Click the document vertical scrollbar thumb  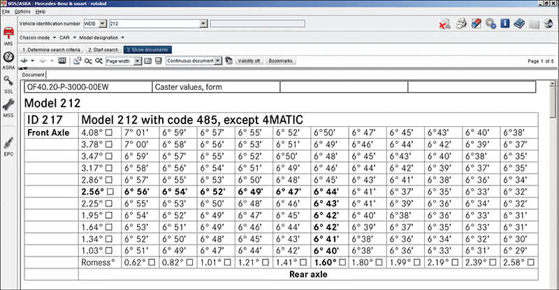(553, 102)
